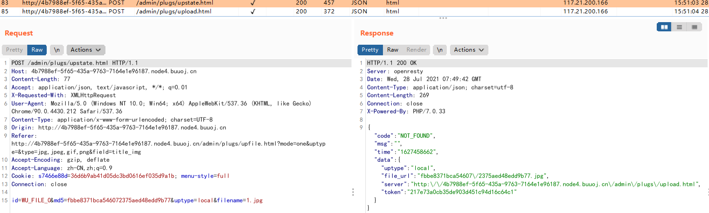Select Pretty tab in Response pane
This screenshot has height=213, width=709.
[x=370, y=50]
